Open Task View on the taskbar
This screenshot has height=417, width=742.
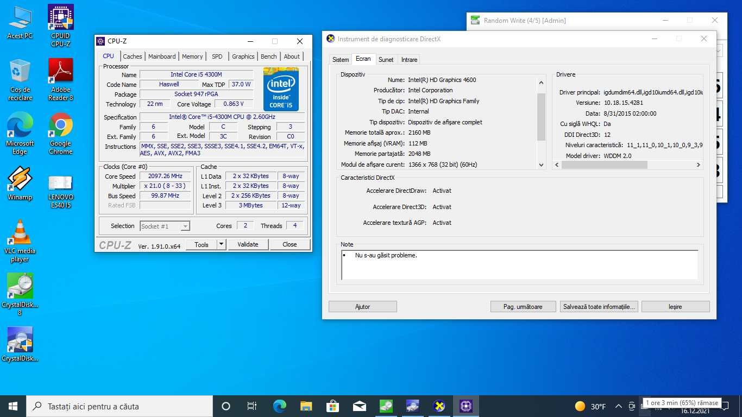point(252,406)
